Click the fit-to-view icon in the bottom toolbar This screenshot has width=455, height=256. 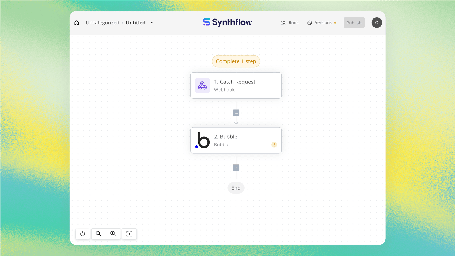[129, 234]
